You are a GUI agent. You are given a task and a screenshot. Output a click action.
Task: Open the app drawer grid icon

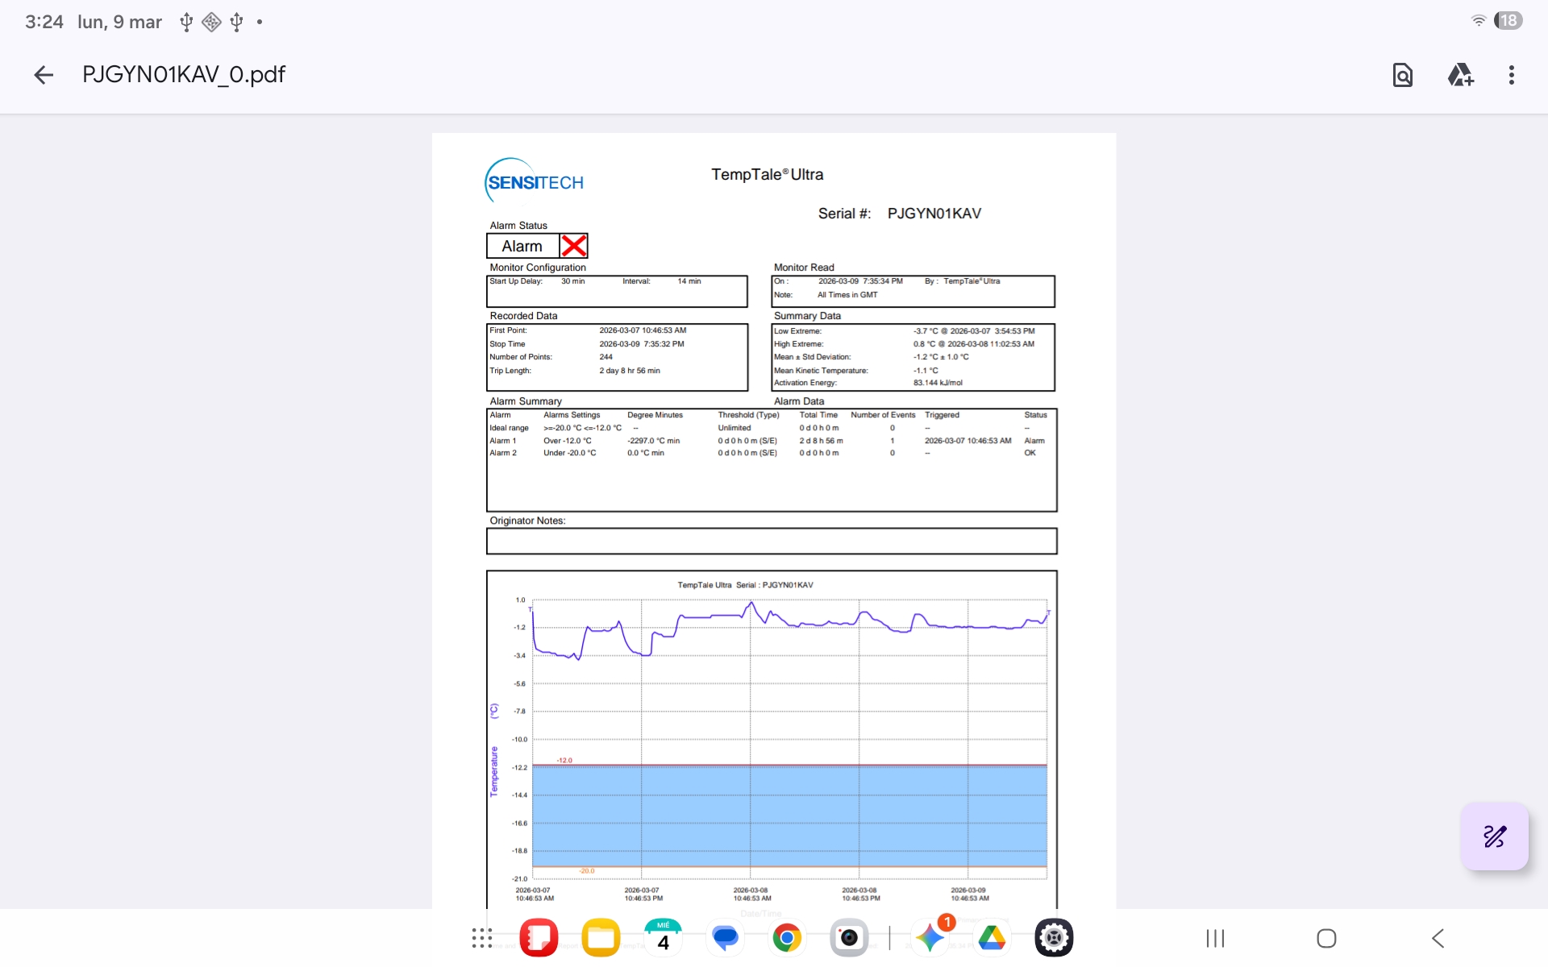[x=481, y=938]
